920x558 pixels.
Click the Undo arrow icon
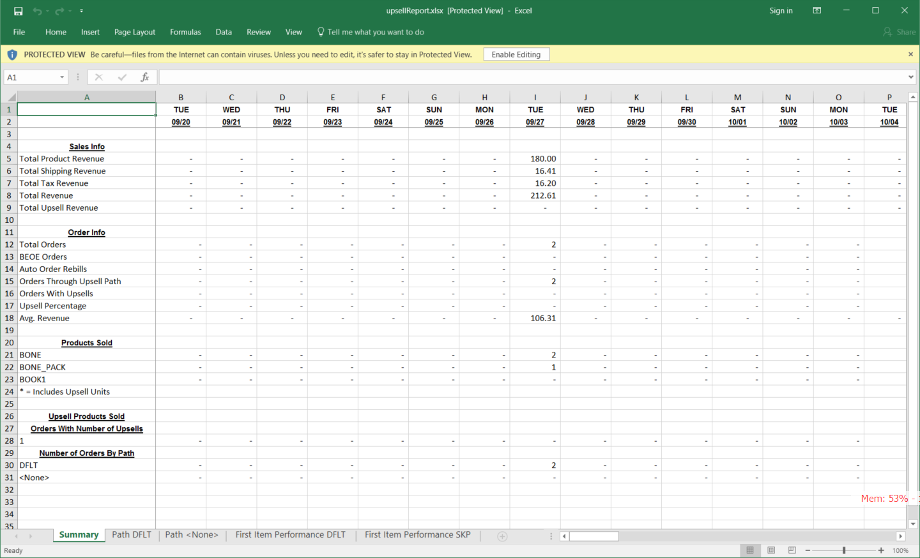pos(37,11)
